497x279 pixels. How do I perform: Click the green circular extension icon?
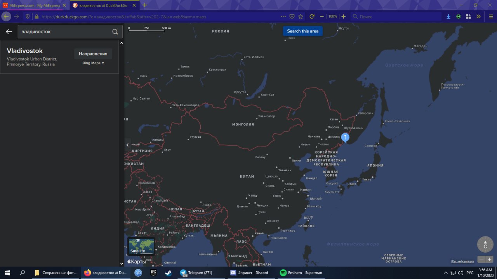459,17
